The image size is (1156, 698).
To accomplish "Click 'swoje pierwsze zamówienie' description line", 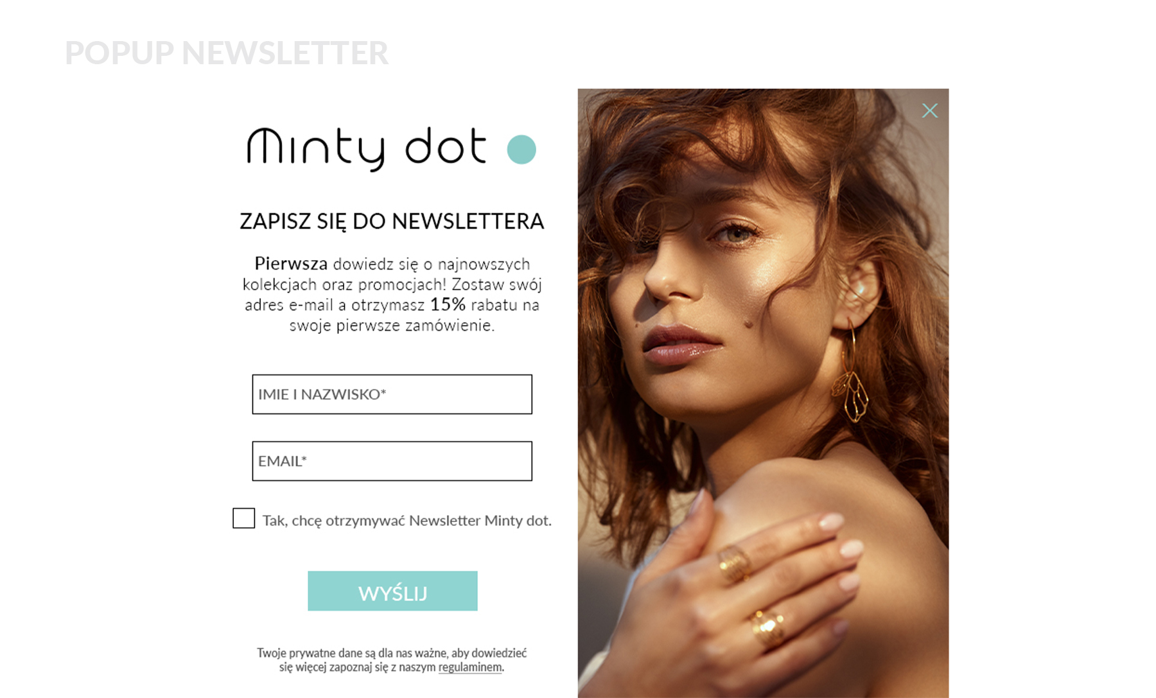I will (x=392, y=325).
